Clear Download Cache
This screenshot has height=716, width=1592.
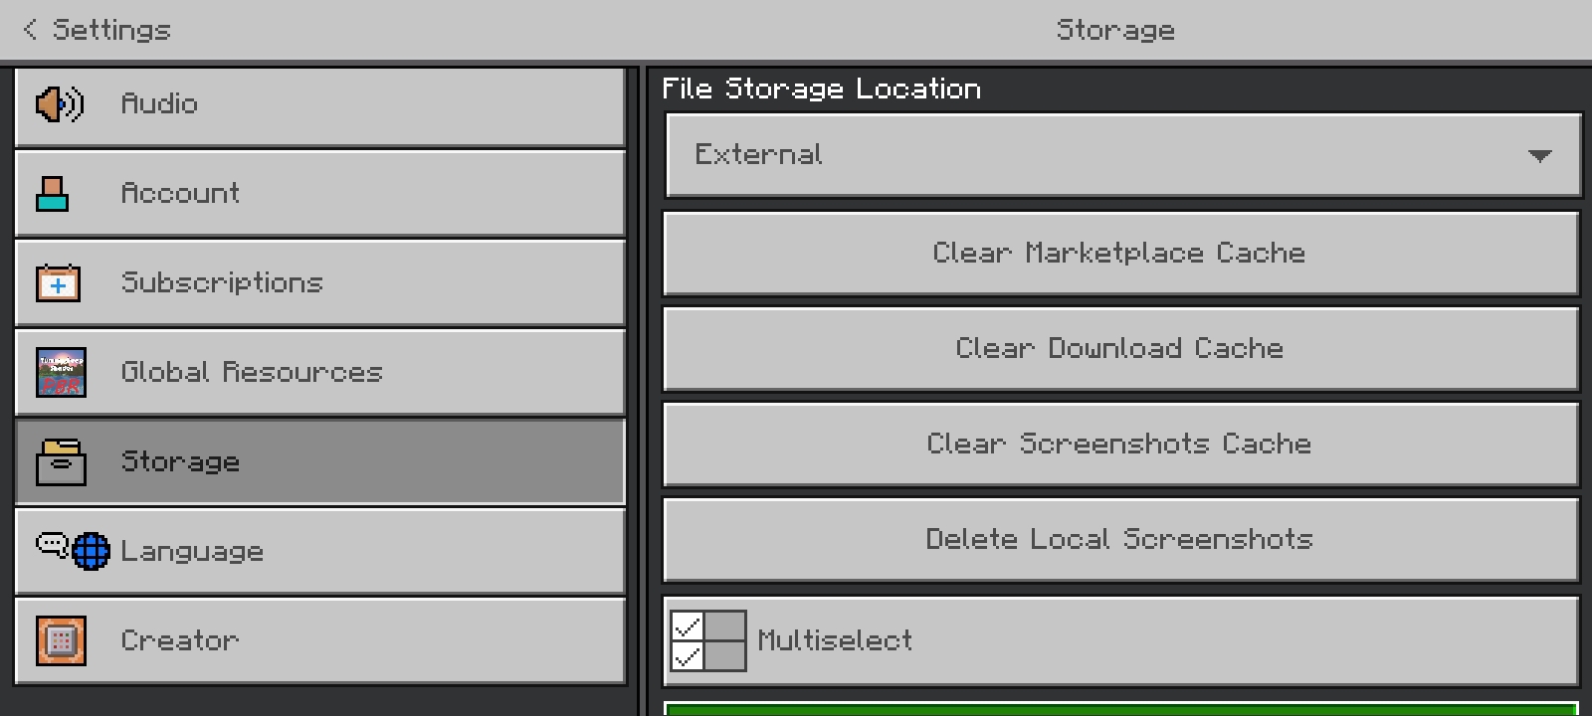pos(1121,349)
